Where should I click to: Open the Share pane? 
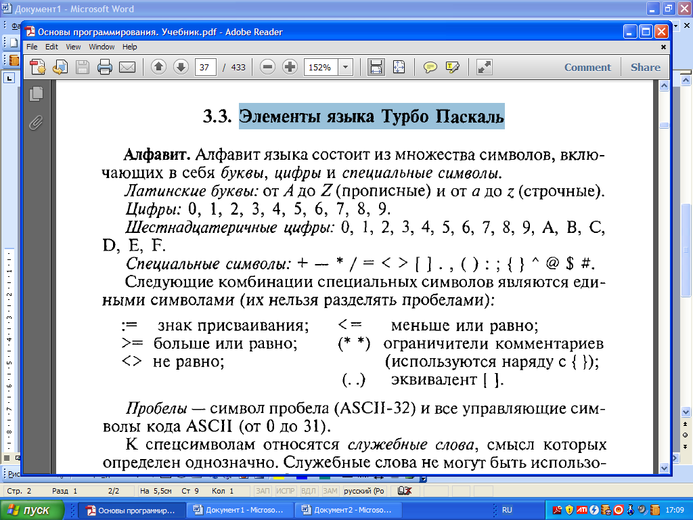645,67
